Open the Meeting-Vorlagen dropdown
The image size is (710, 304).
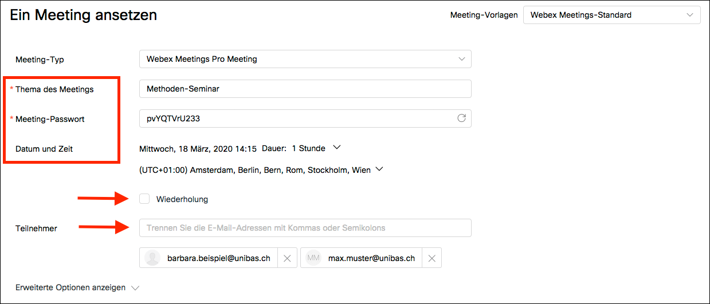(611, 15)
